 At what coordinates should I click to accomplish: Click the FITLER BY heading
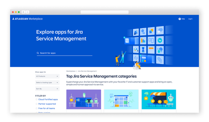pos(41,96)
